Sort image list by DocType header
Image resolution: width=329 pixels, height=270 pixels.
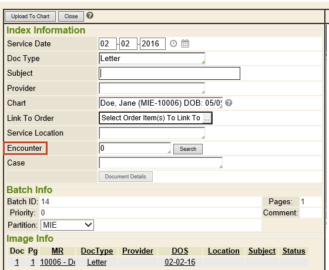click(97, 251)
